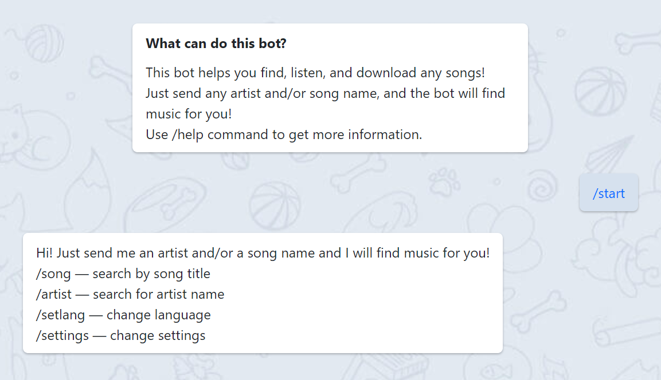Image resolution: width=661 pixels, height=380 pixels.
Task: Select the 'search by song title' text
Action: [151, 274]
